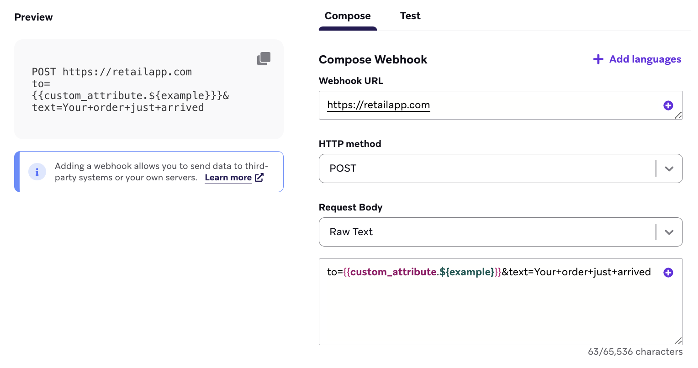This screenshot has width=698, height=368.
Task: Click the POST request text in Preview
Action: 112,72
